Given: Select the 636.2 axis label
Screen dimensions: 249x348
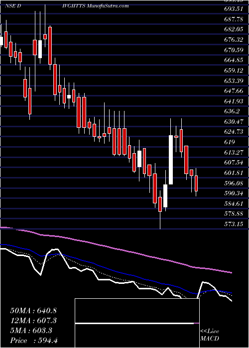Looking at the screenshot, I should tap(232, 111).
